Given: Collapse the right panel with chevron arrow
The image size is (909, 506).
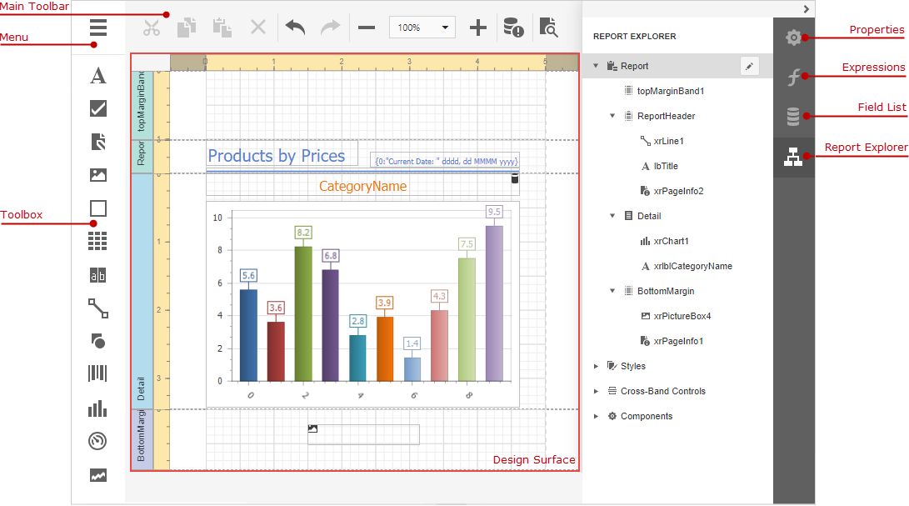Looking at the screenshot, I should point(806,8).
